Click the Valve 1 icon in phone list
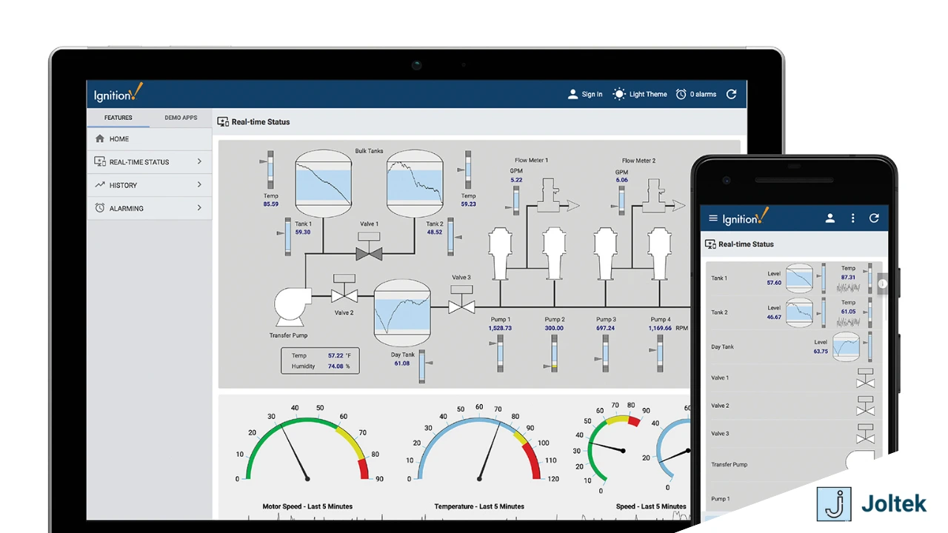 tap(865, 378)
